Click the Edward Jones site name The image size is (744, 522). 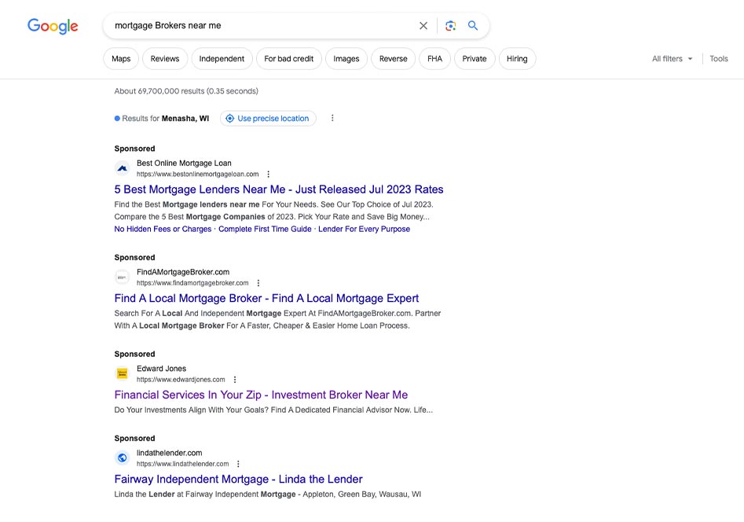click(x=161, y=368)
